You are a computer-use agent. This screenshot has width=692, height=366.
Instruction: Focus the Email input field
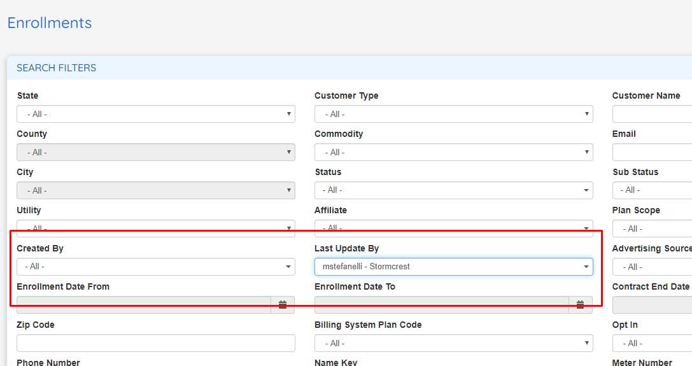tap(653, 152)
